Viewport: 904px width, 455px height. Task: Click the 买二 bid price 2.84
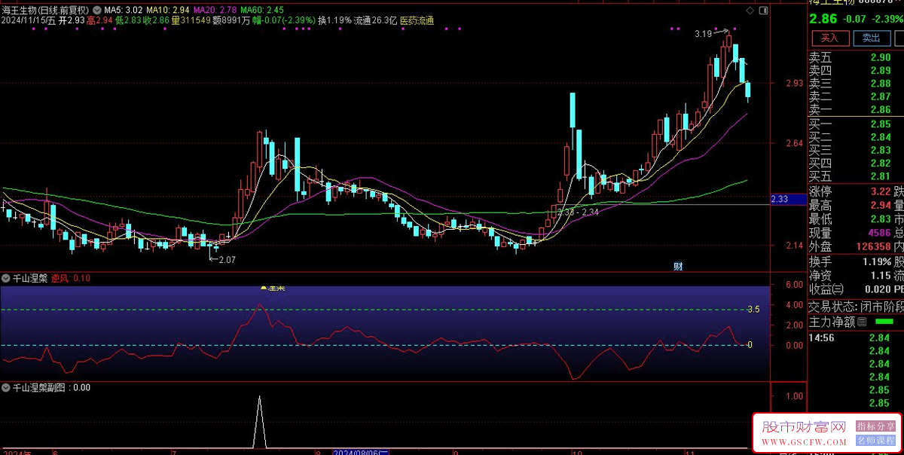point(880,137)
